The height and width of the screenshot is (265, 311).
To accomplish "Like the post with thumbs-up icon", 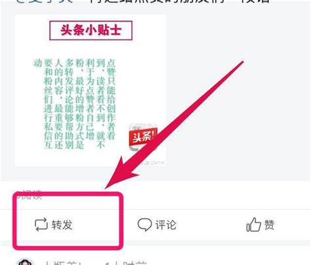I will click(254, 224).
